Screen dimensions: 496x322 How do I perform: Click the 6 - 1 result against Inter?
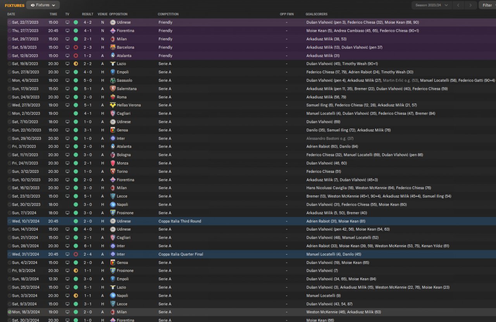[88, 246]
